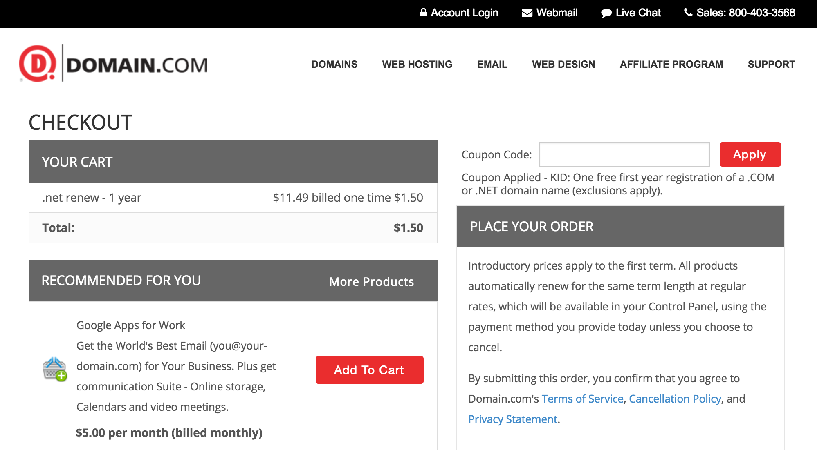Open the Domains menu

click(x=334, y=64)
